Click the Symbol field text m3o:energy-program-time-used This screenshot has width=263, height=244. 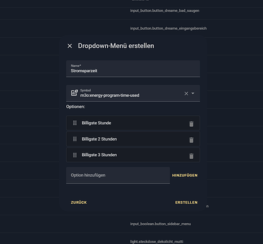point(110,96)
